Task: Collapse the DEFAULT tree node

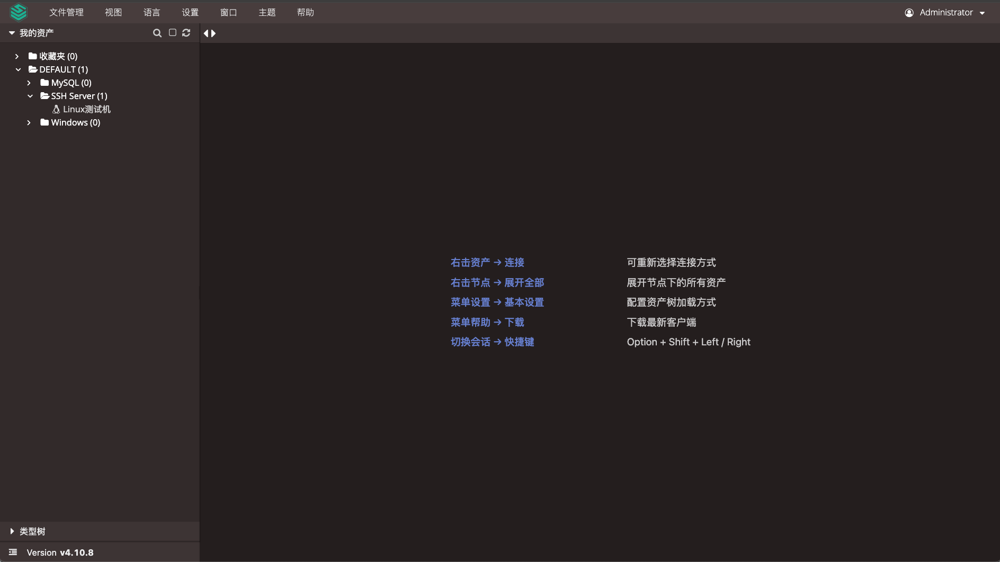Action: coord(18,69)
